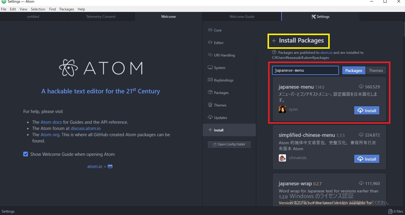The image size is (405, 215).
Task: Switch to the Welcome Guide tab
Action: [x=242, y=16]
